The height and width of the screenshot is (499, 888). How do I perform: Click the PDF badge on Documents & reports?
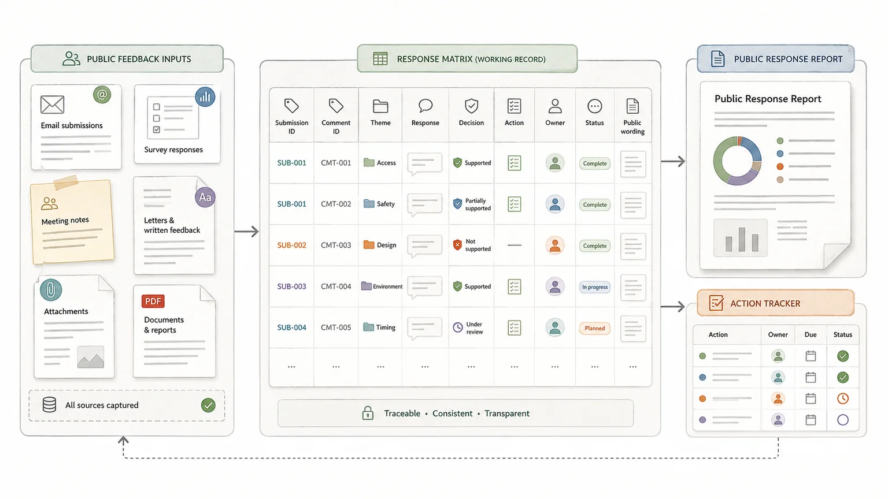(x=153, y=301)
